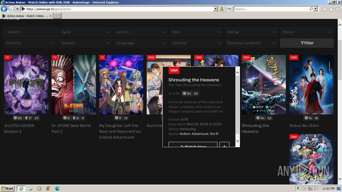The height and width of the screenshot is (192, 342).
Task: Click the browser Back arrow button
Action: [4, 9]
